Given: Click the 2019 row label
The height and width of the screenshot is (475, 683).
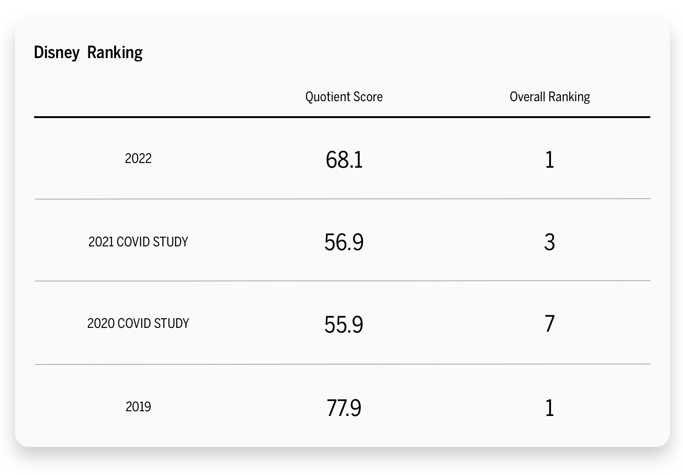Looking at the screenshot, I should tap(138, 407).
